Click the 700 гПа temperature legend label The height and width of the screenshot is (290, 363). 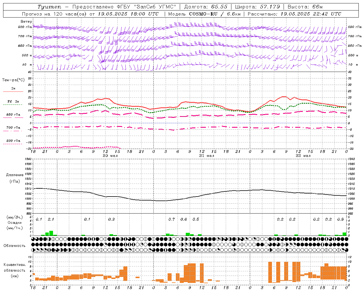click(13, 128)
